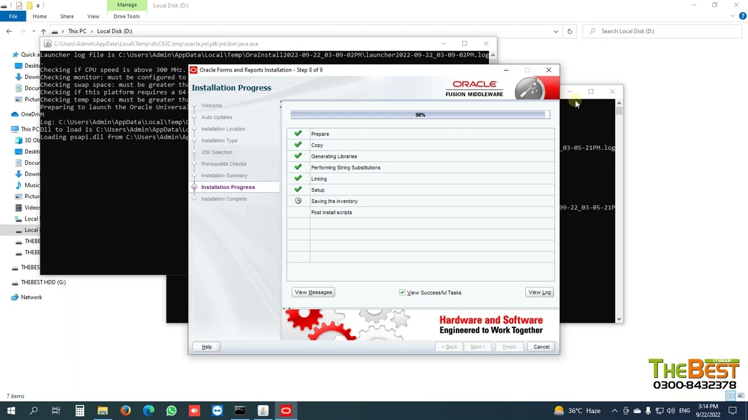This screenshot has width=748, height=420.
Task: Click the Installation Progress step
Action: (x=228, y=187)
